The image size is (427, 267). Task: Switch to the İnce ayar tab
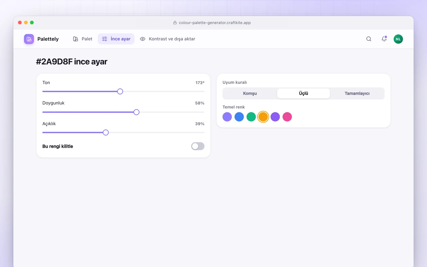click(116, 39)
